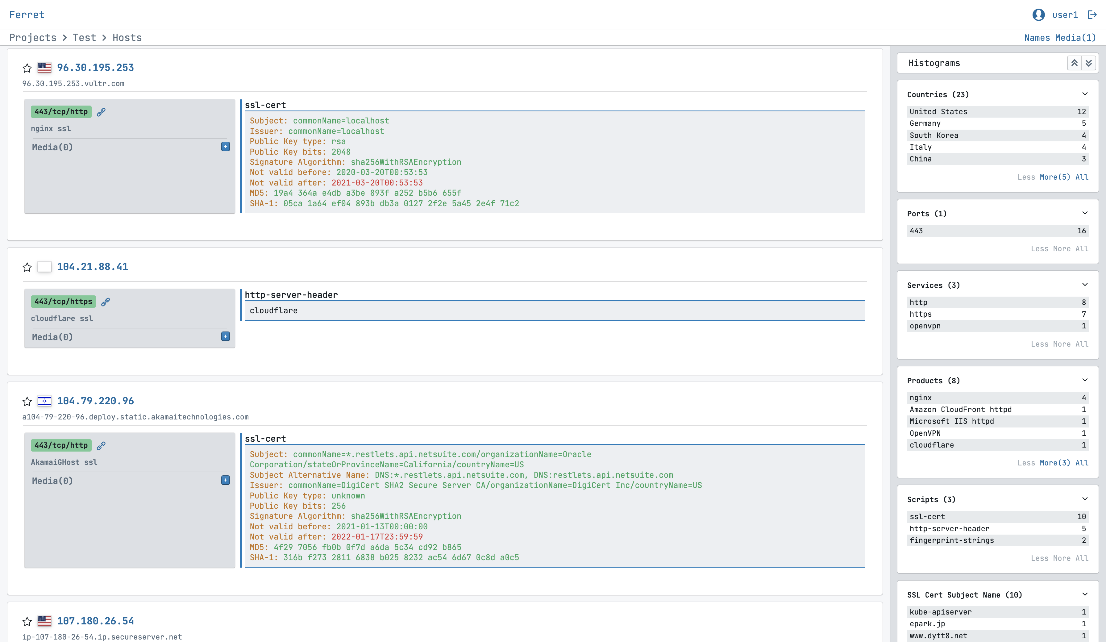Image resolution: width=1106 pixels, height=642 pixels.
Task: Filter by Germany country
Action: click(998, 123)
